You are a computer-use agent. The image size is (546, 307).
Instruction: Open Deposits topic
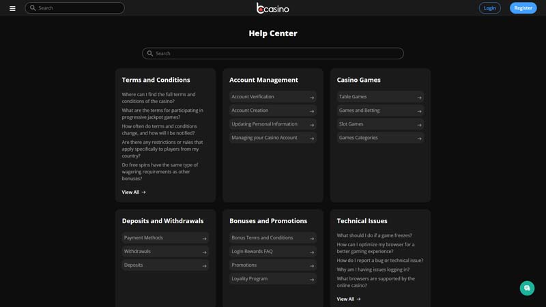point(165,265)
